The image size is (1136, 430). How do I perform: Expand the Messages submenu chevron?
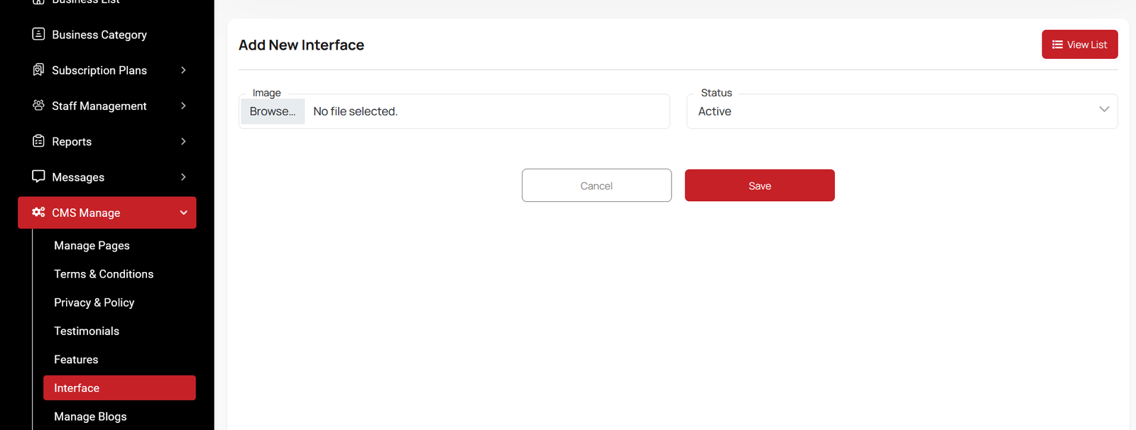[x=183, y=177]
